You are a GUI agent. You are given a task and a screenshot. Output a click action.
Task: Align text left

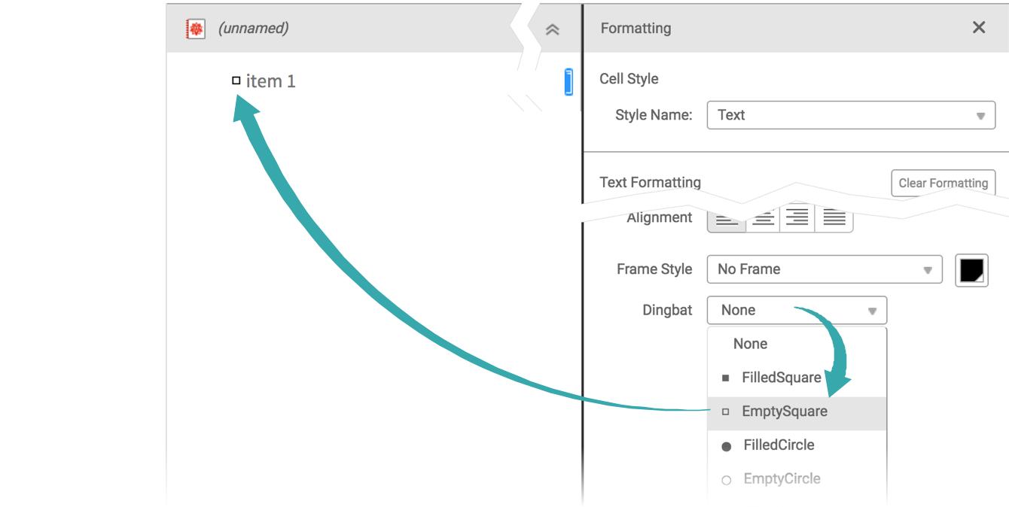click(x=727, y=219)
